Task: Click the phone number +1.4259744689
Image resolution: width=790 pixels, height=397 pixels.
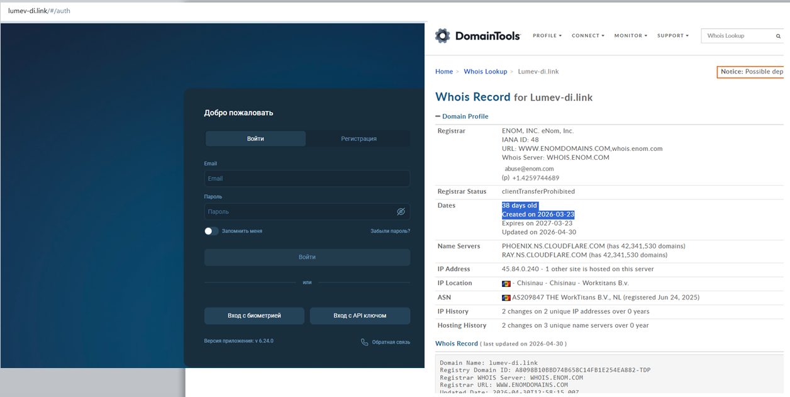Action: (535, 178)
